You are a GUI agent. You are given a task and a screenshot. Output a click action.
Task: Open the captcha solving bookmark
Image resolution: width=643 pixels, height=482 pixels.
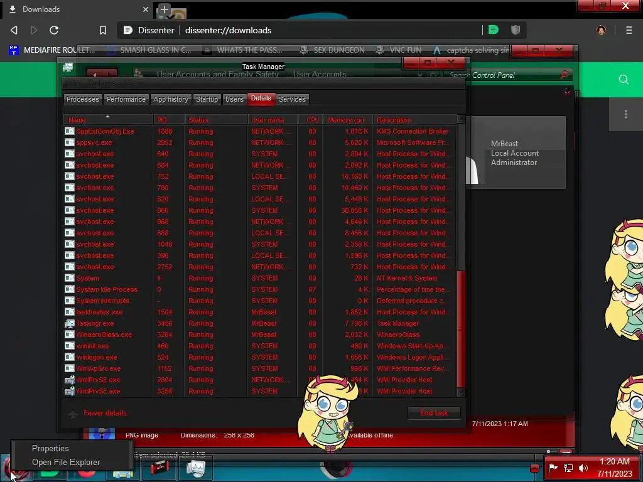click(x=471, y=50)
